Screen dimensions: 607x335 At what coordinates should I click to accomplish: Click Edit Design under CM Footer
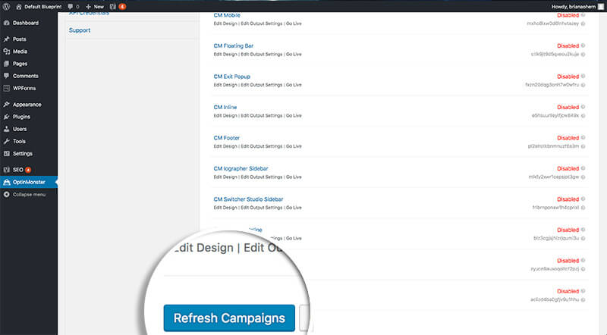point(225,146)
